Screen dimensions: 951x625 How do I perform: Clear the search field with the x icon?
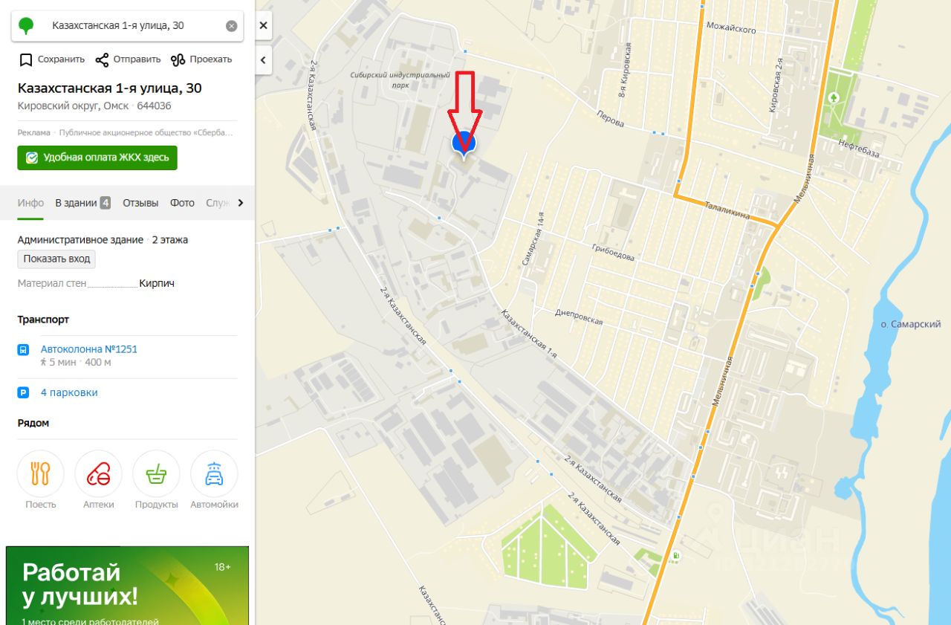coord(232,26)
